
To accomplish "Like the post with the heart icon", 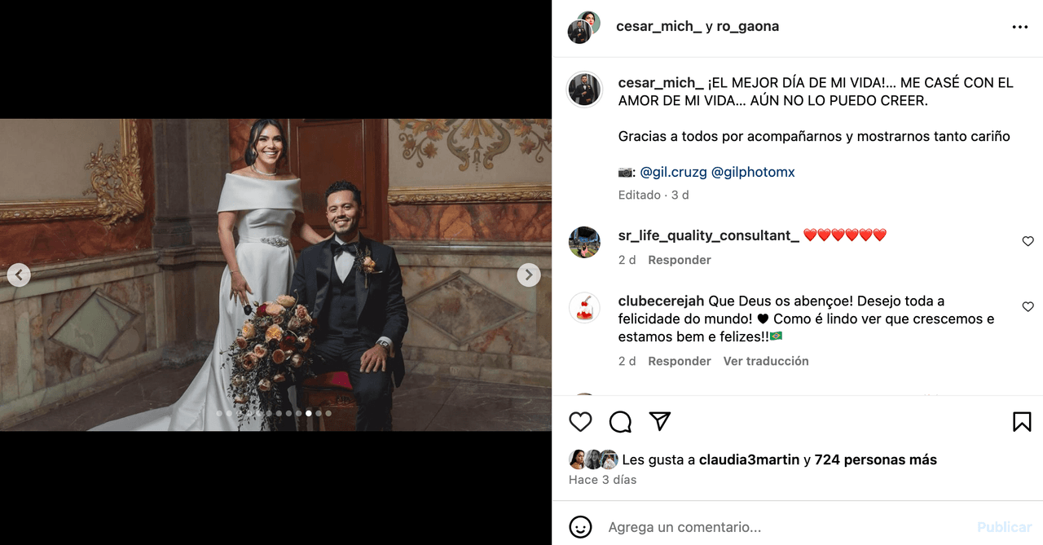I will click(x=580, y=421).
